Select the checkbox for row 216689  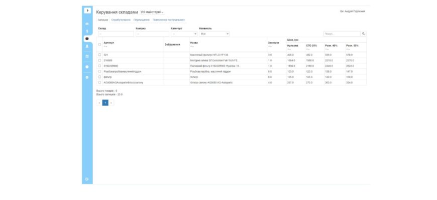click(x=99, y=60)
